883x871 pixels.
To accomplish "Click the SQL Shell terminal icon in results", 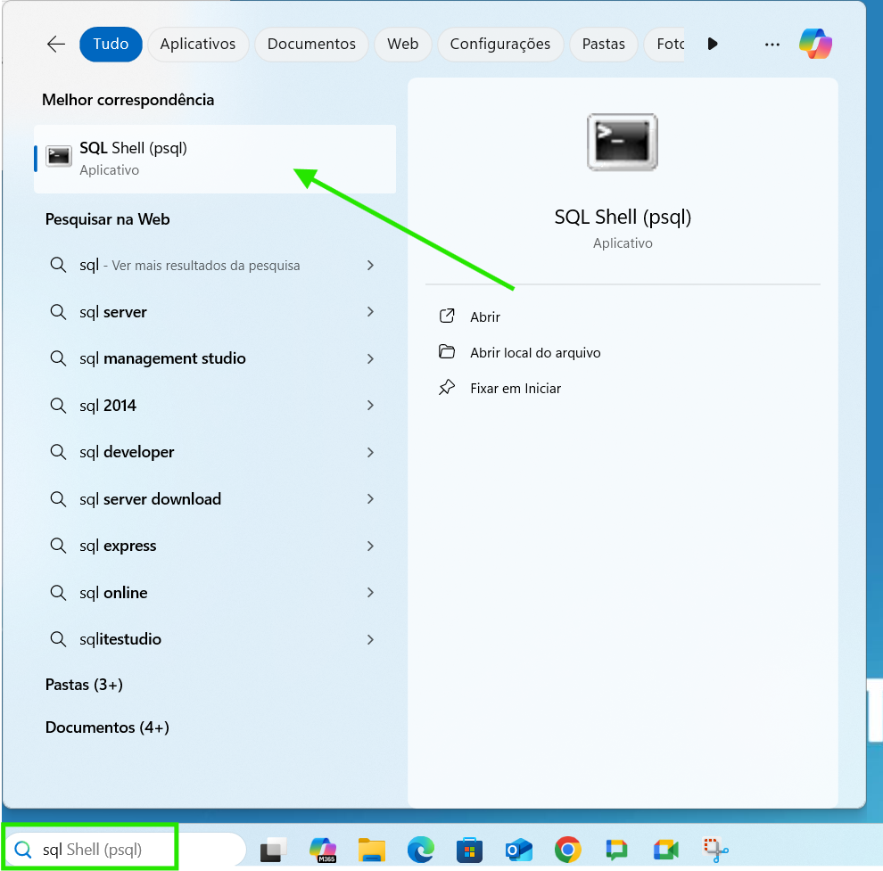I will coord(59,156).
